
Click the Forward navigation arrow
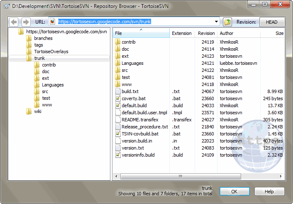[26, 22]
